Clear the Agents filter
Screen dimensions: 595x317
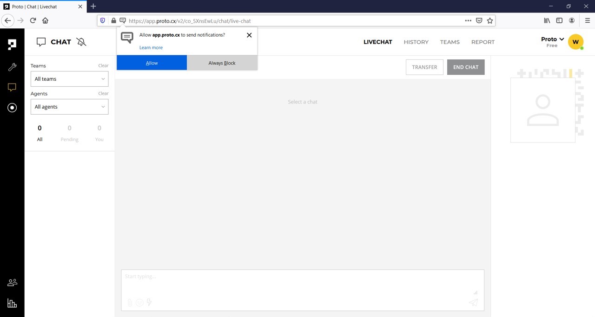(103, 93)
